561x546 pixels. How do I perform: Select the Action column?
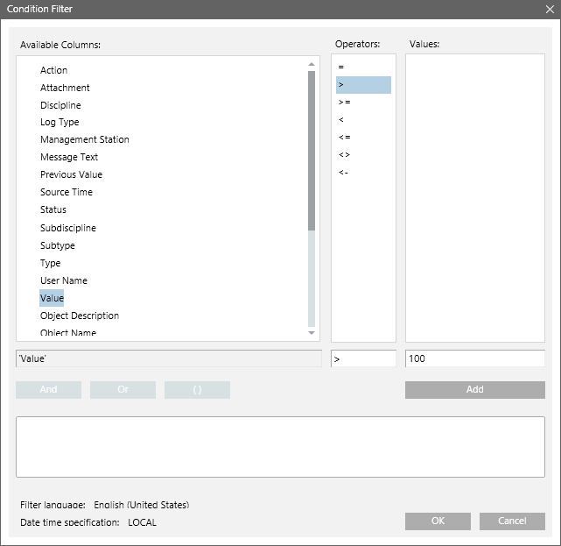coord(53,70)
